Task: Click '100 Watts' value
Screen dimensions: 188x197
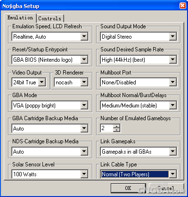Action: [x=25, y=174]
